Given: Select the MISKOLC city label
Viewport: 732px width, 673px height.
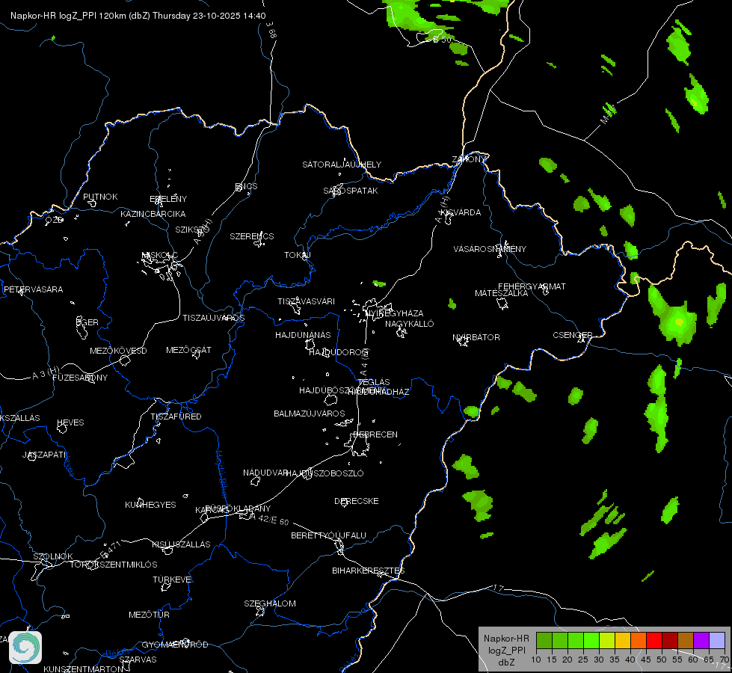Looking at the screenshot, I should point(160,255).
